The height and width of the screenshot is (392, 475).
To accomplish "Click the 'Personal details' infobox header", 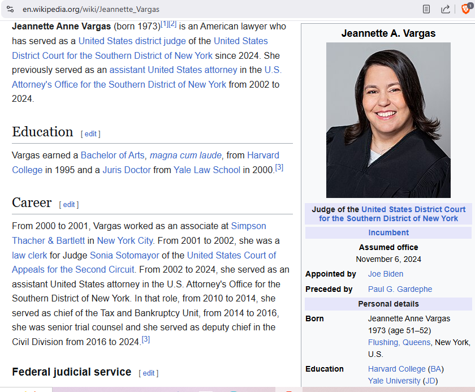I will [388, 304].
